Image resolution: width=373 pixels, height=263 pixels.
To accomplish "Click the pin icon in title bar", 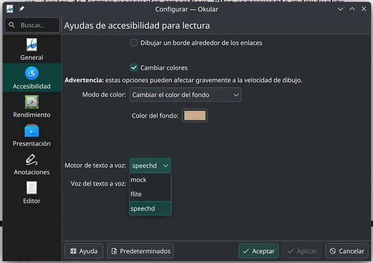I will (x=22, y=9).
